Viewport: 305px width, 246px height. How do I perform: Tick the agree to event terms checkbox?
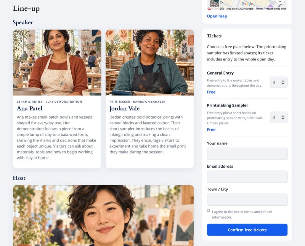click(209, 211)
